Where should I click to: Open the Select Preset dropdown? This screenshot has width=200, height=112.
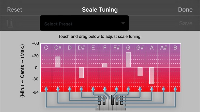[x=84, y=23]
